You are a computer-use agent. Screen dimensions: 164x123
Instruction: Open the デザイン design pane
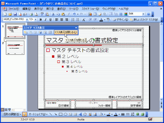[x=120, y=20]
